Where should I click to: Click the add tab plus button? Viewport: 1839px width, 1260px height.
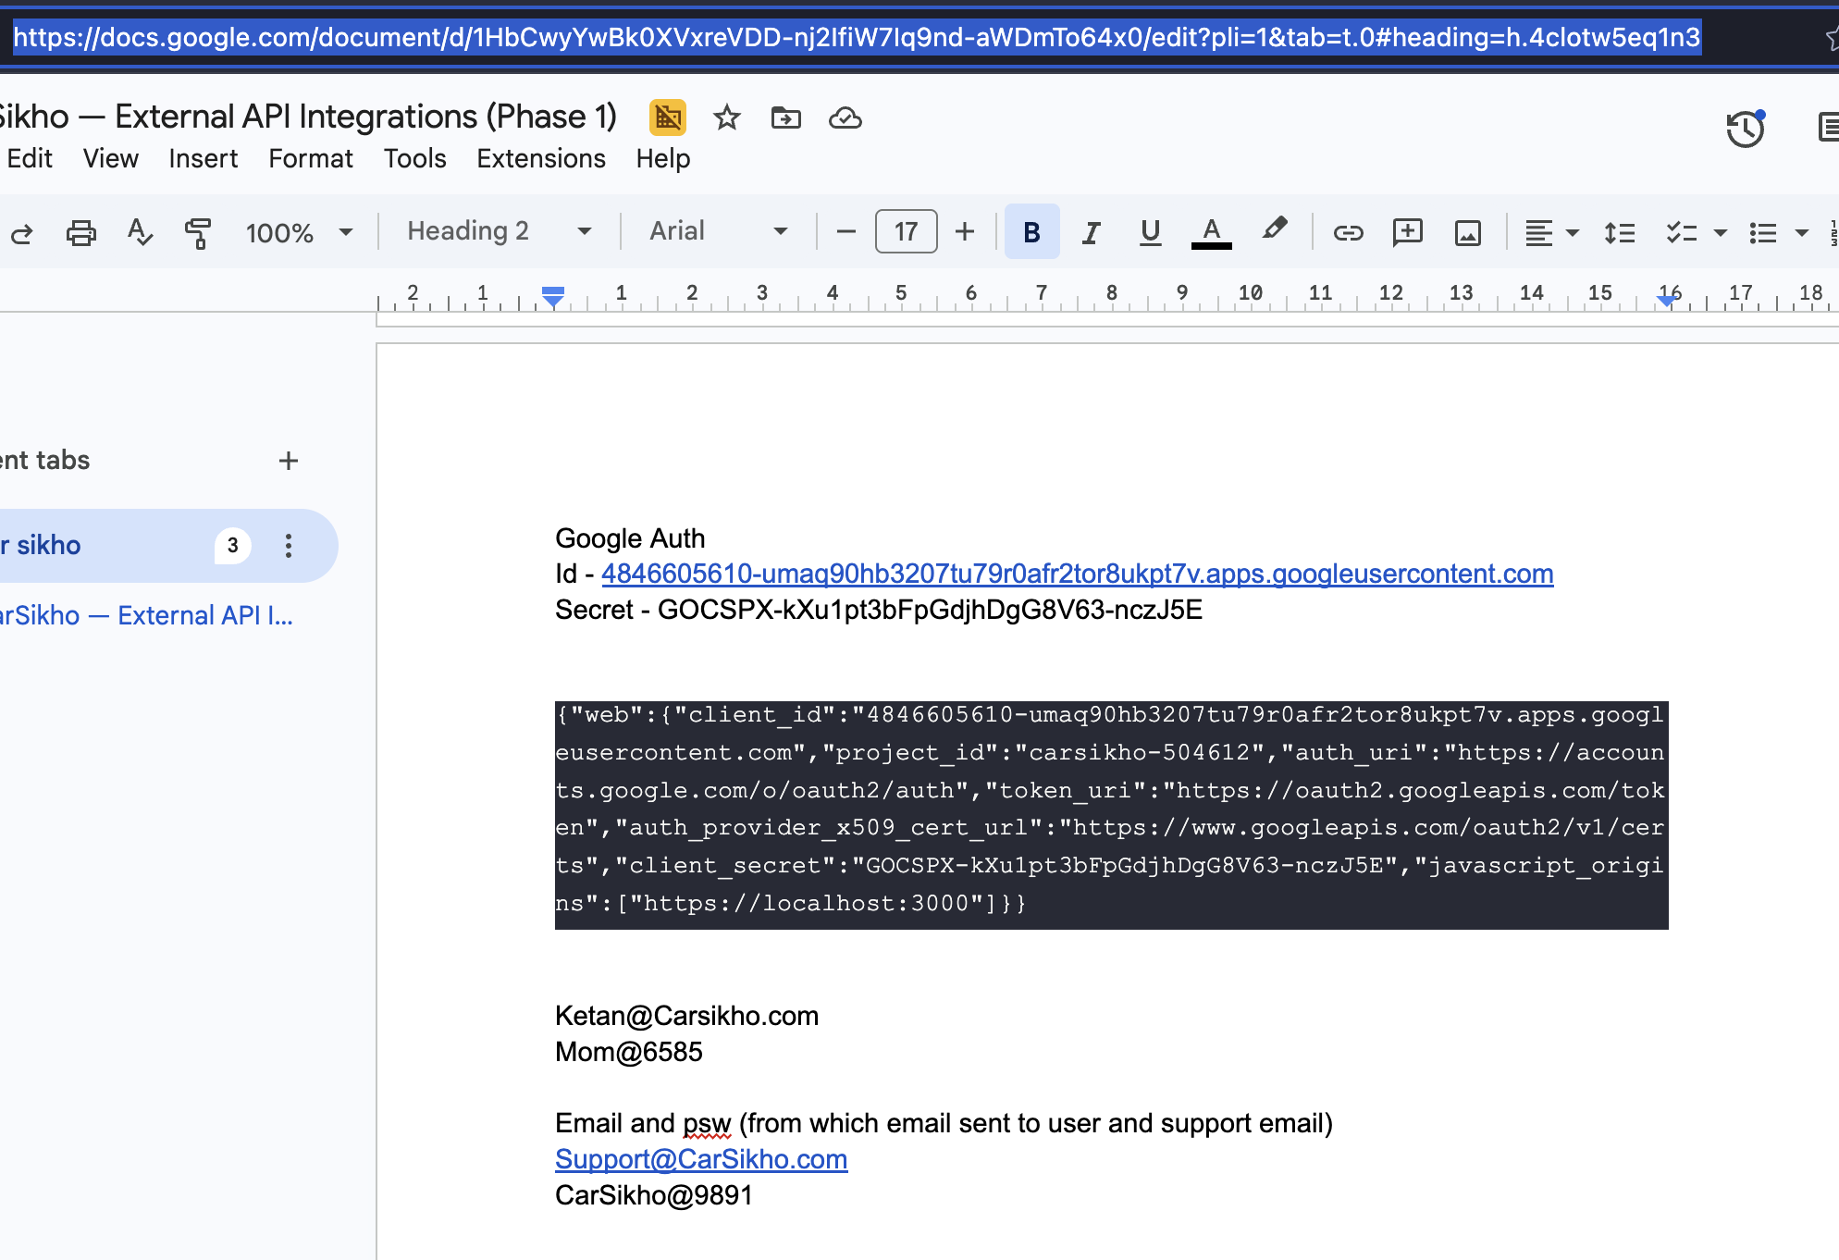[x=289, y=461]
